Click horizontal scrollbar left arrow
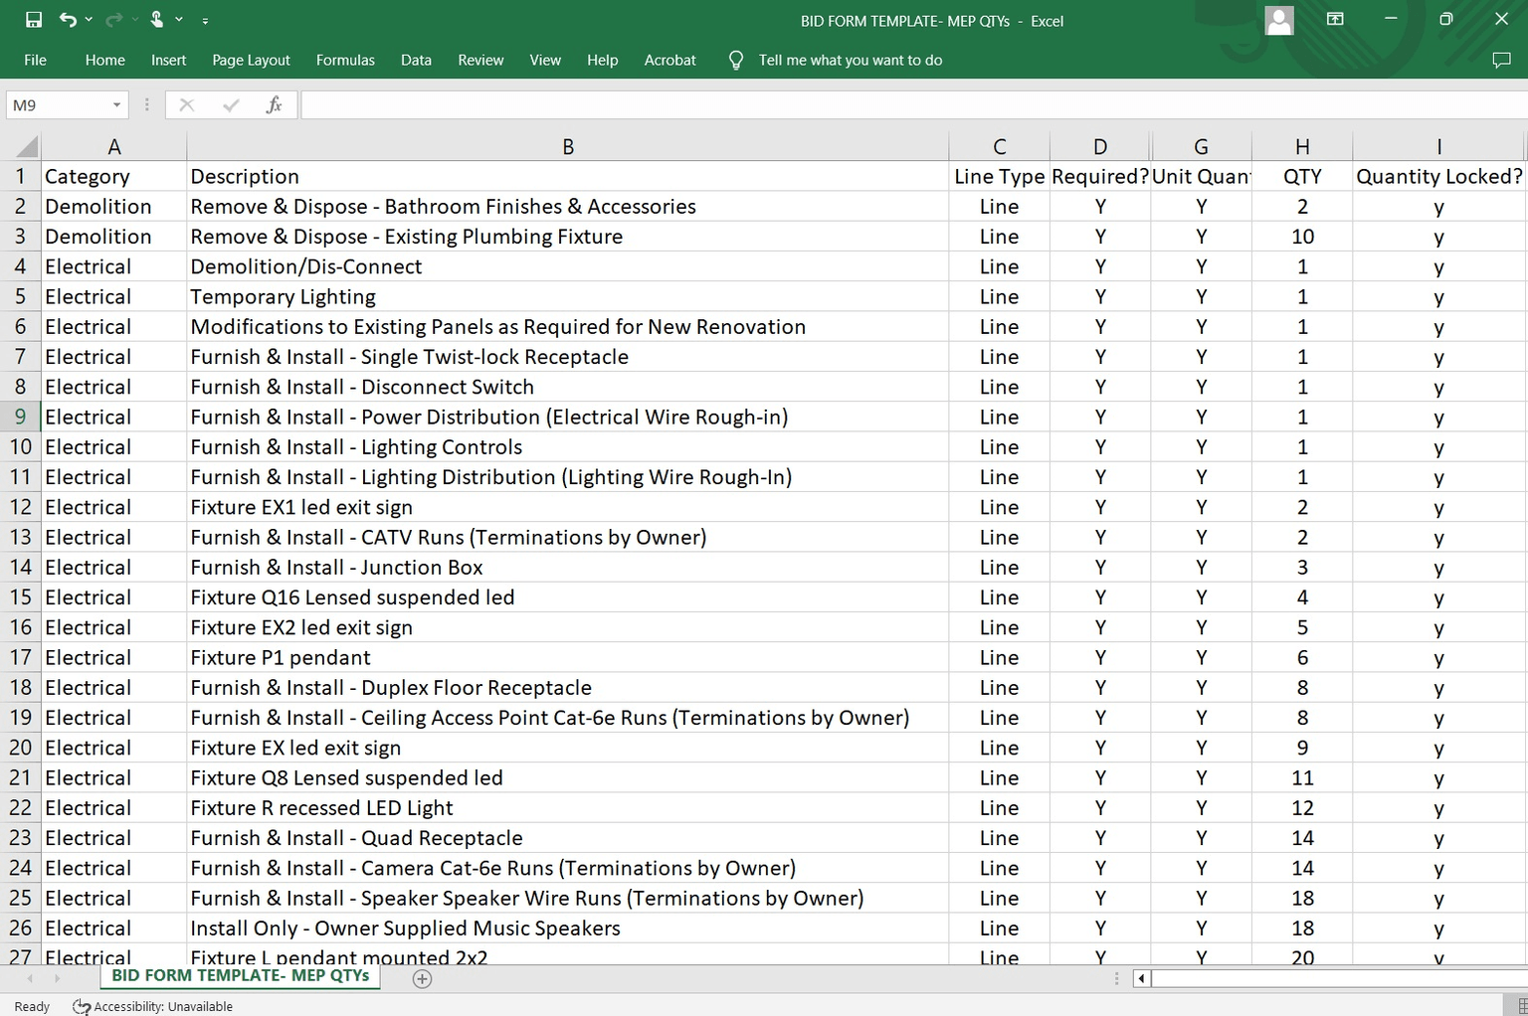This screenshot has width=1528, height=1016. (1141, 979)
